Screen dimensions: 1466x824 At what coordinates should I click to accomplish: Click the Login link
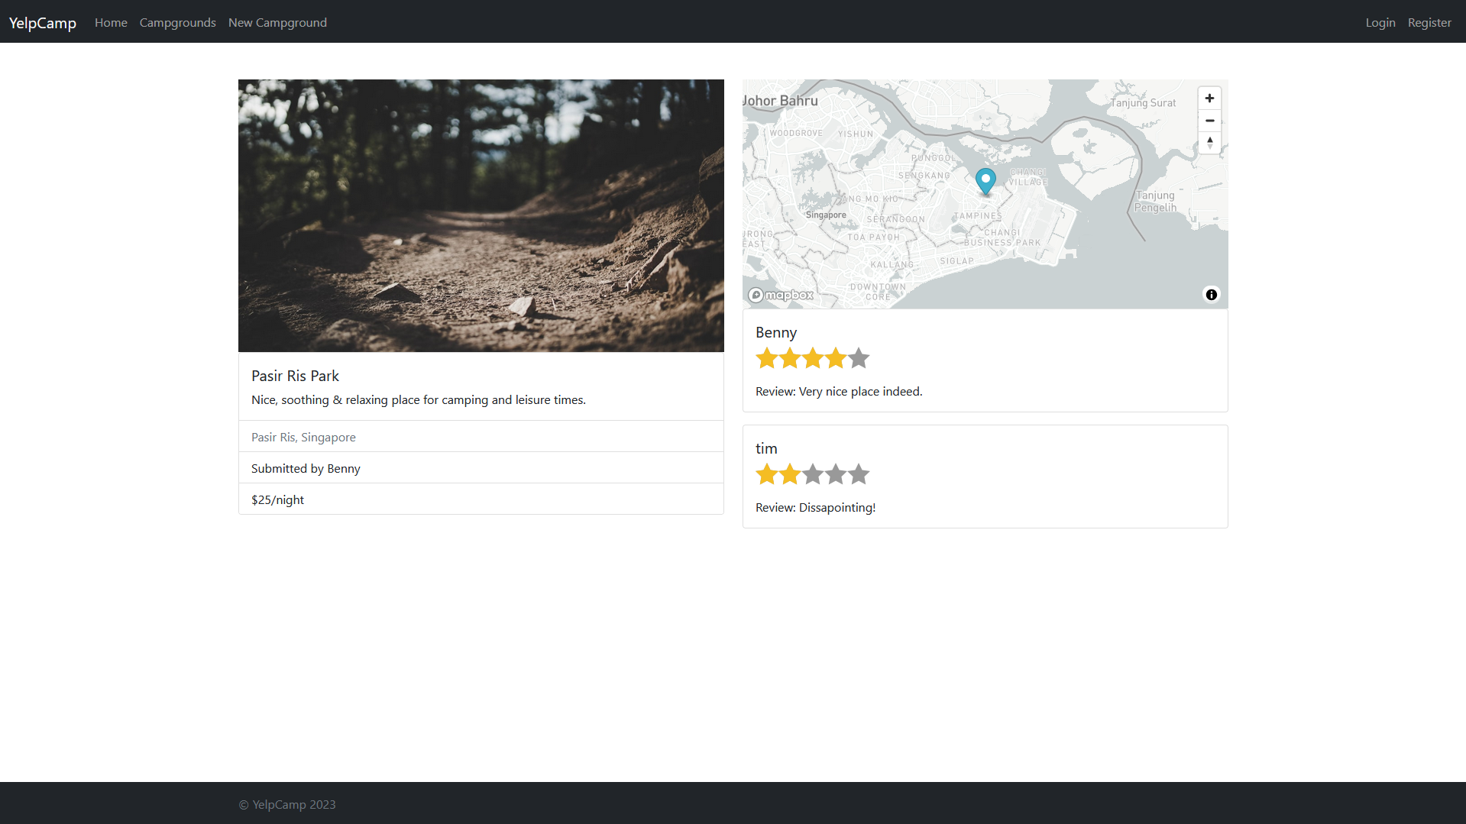click(1380, 22)
